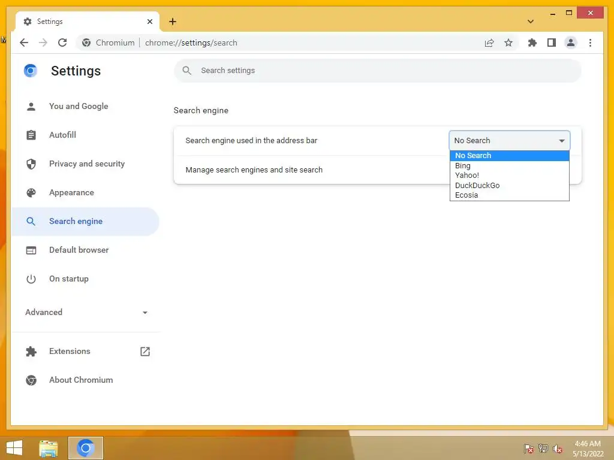The image size is (614, 460).
Task: Choose Yahoo! as search engine
Action: [x=510, y=175]
